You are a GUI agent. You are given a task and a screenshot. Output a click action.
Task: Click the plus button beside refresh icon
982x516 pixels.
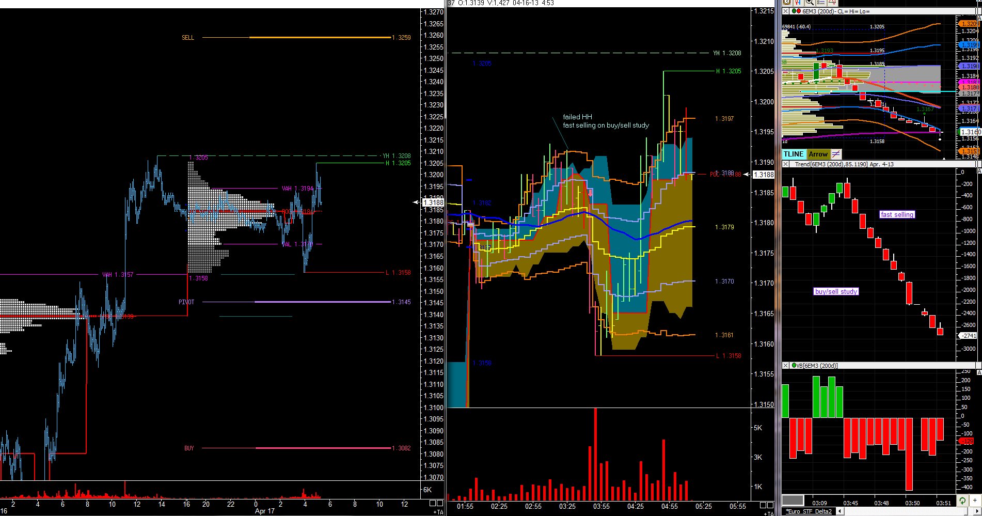click(x=975, y=501)
